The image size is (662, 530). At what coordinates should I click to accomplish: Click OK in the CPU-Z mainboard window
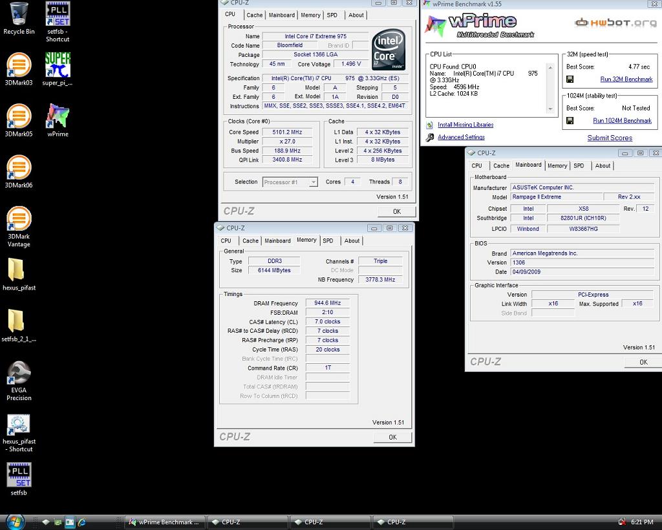pyautogui.click(x=643, y=362)
